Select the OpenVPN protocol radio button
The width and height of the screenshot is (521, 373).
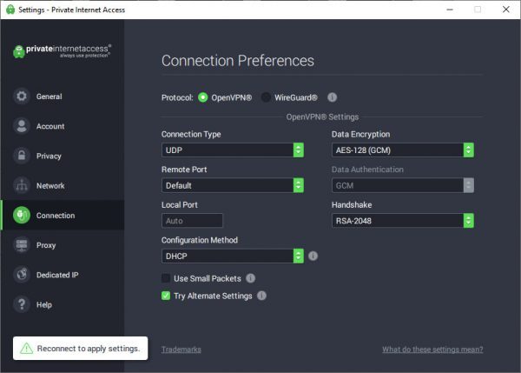click(x=202, y=97)
